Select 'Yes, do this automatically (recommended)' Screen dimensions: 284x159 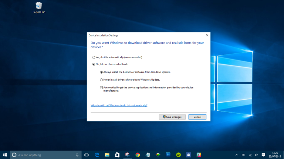click(x=117, y=57)
